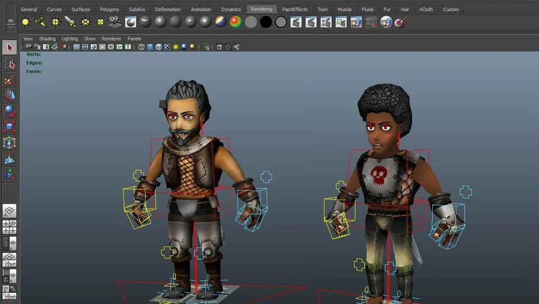
Task: Toggle isolate select in viewport
Action: 207,47
